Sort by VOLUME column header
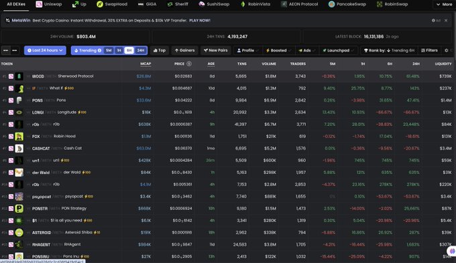 tap(269, 64)
